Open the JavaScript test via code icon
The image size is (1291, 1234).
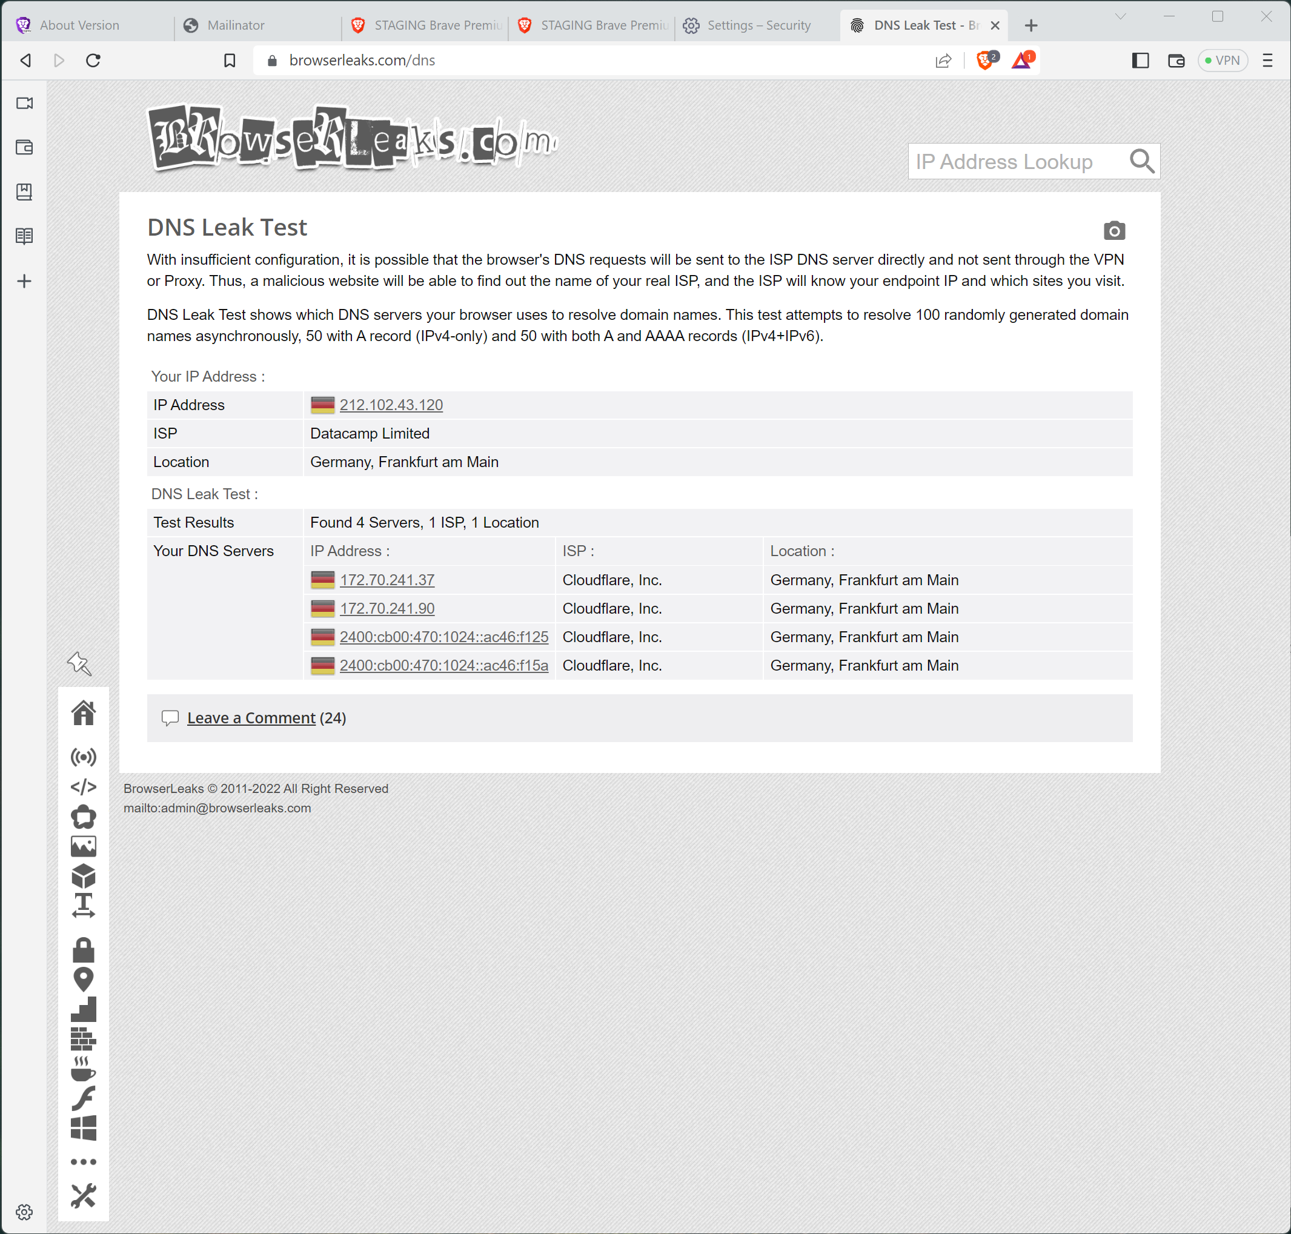click(84, 787)
